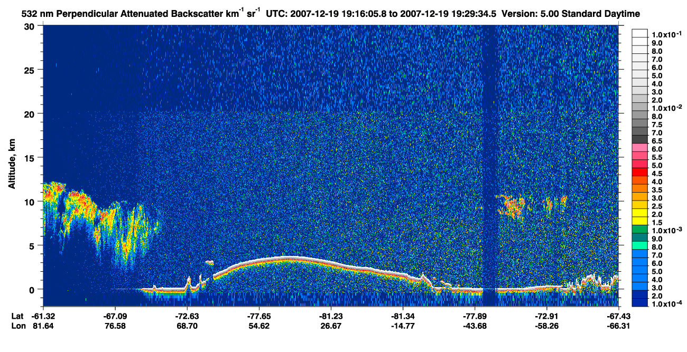Viewport: 687px width, 352px height.
Task: Select longitude value '54.62'
Action: tap(259, 326)
